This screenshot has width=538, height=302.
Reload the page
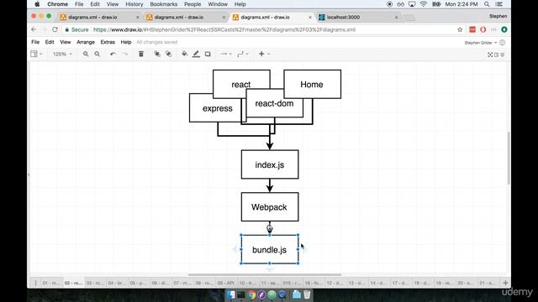[x=55, y=30]
